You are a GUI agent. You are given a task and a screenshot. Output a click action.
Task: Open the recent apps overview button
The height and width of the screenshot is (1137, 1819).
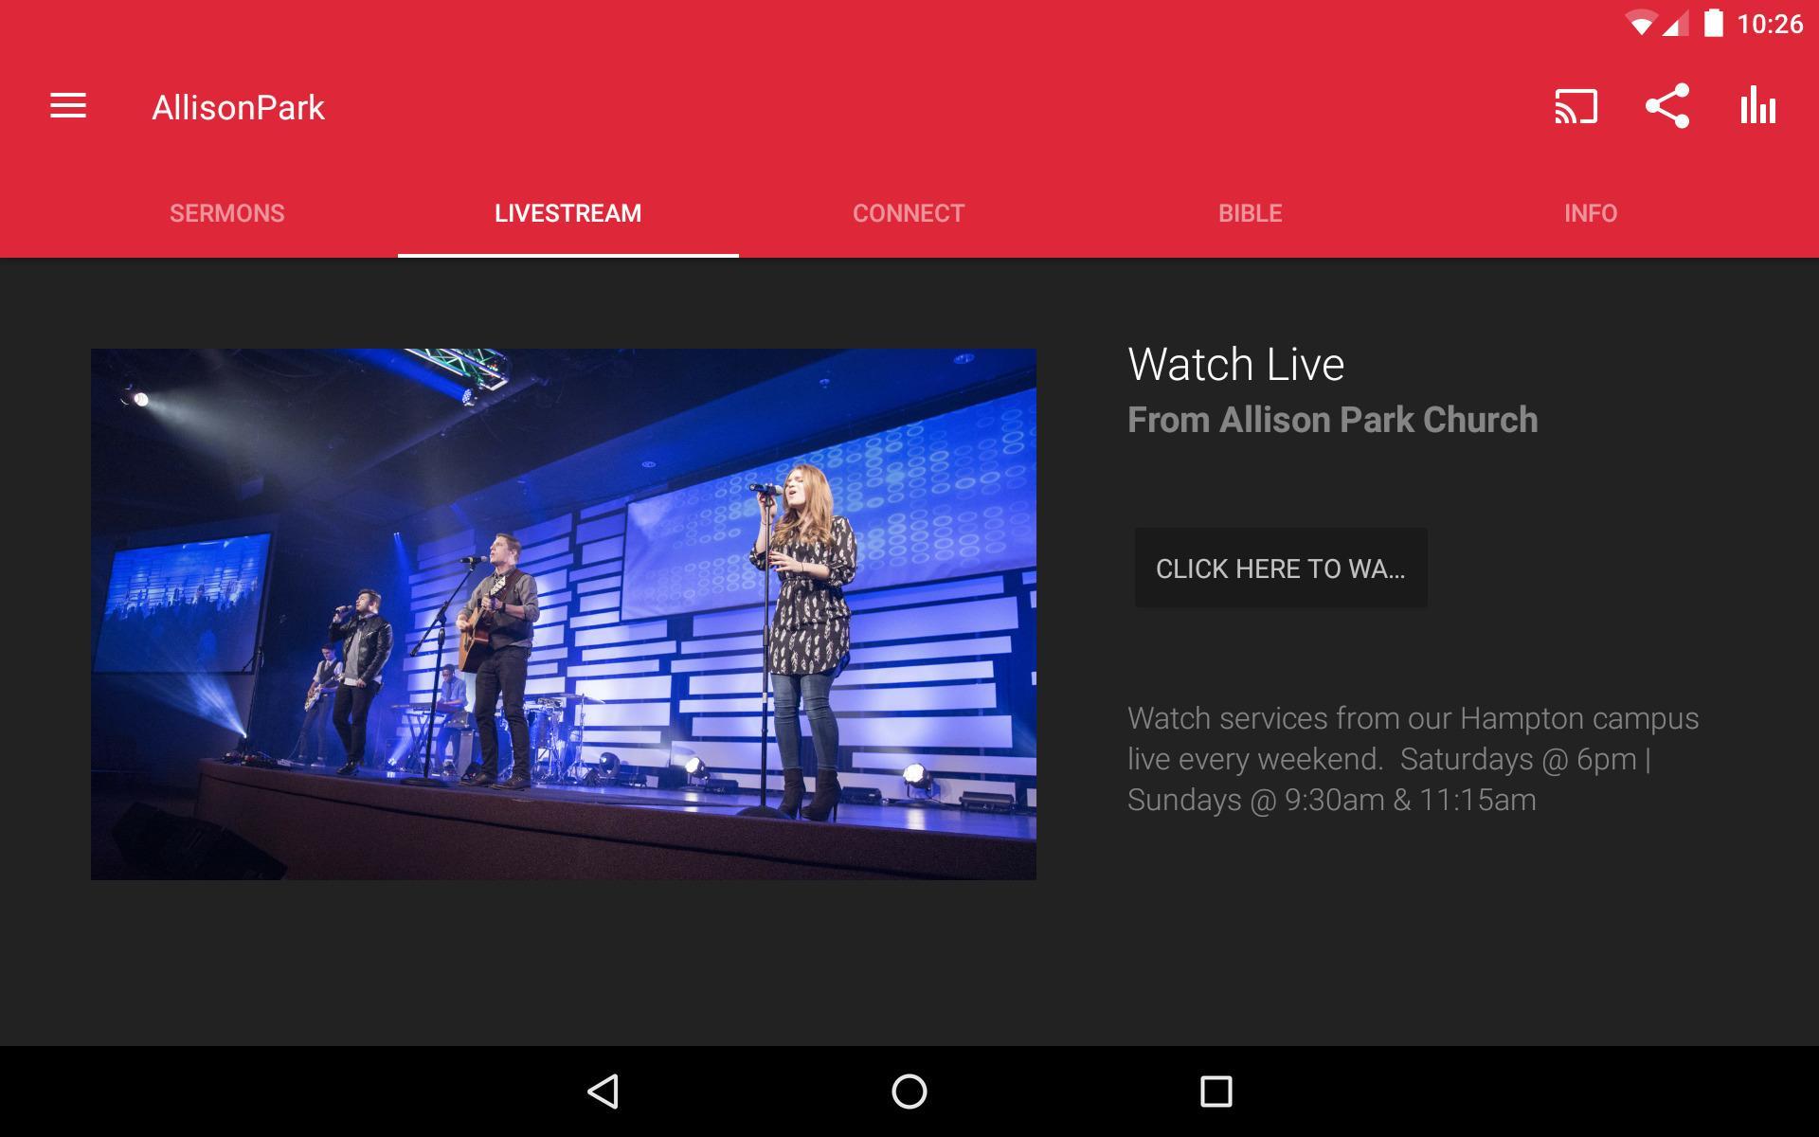tap(1216, 1092)
